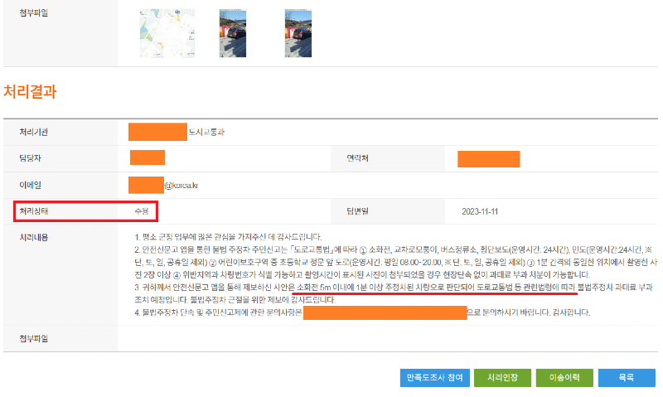Open the rightmost car photo attachment

[298, 33]
